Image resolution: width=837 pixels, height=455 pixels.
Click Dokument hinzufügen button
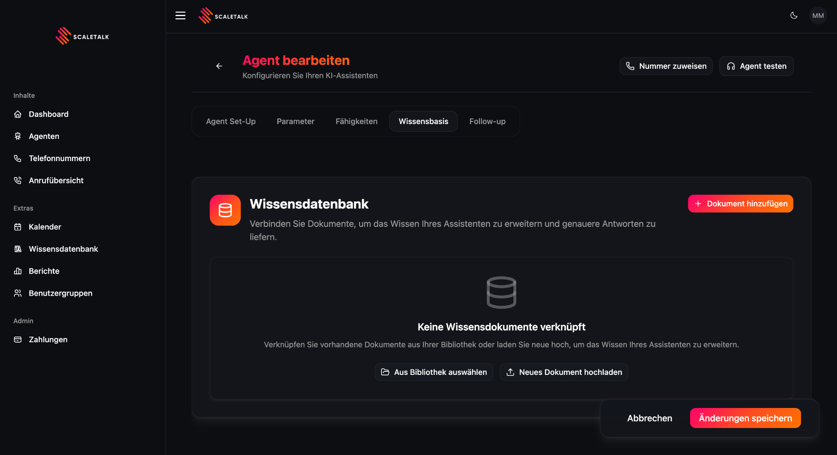[741, 204]
